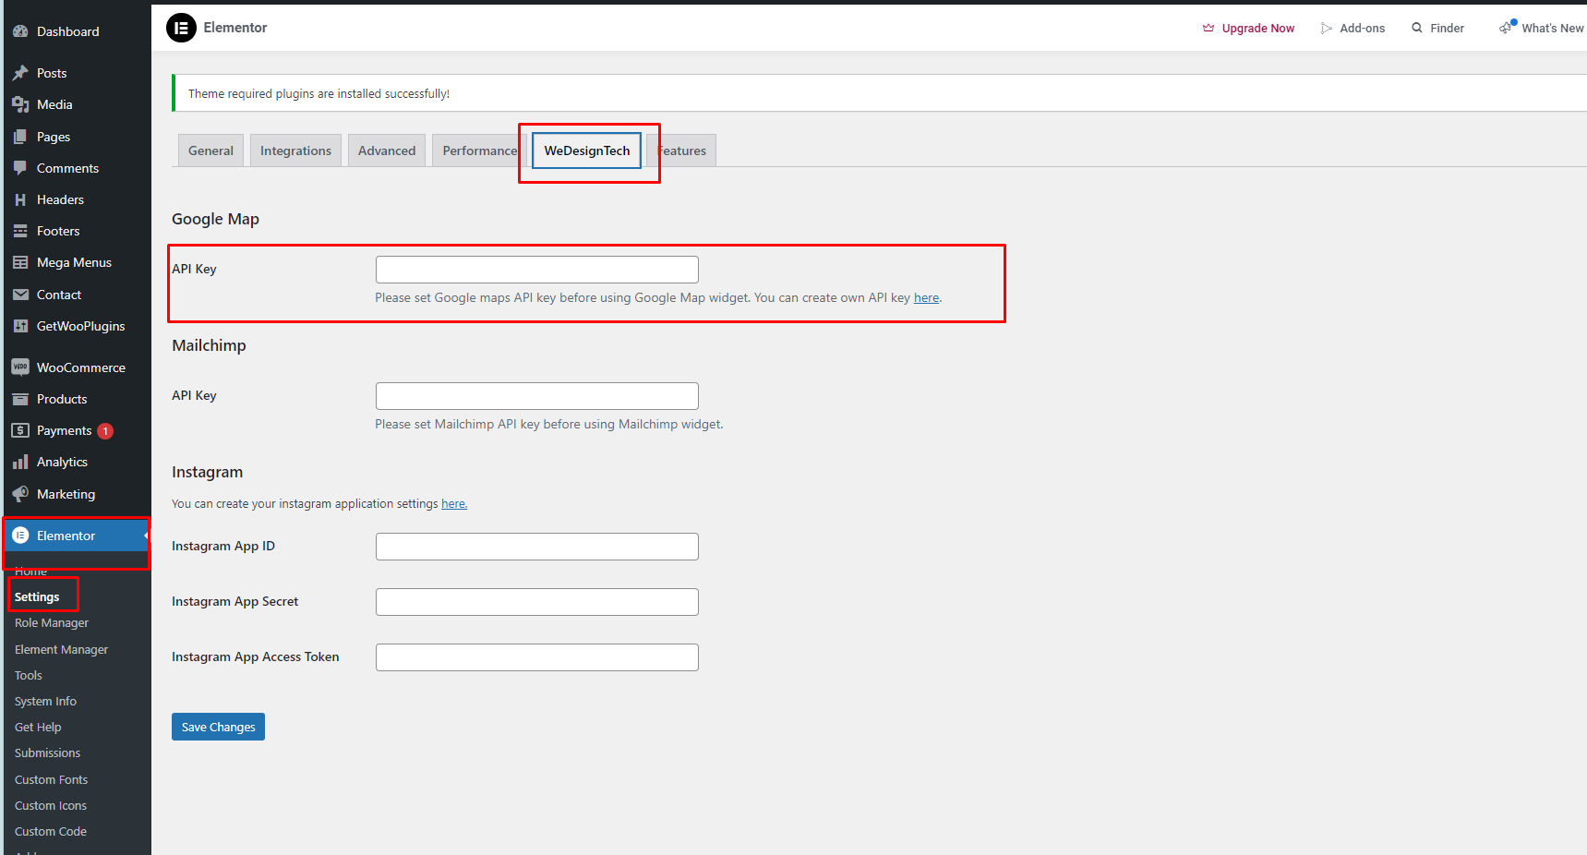The width and height of the screenshot is (1587, 855).
Task: Open Element Manager submenu item
Action: click(61, 649)
